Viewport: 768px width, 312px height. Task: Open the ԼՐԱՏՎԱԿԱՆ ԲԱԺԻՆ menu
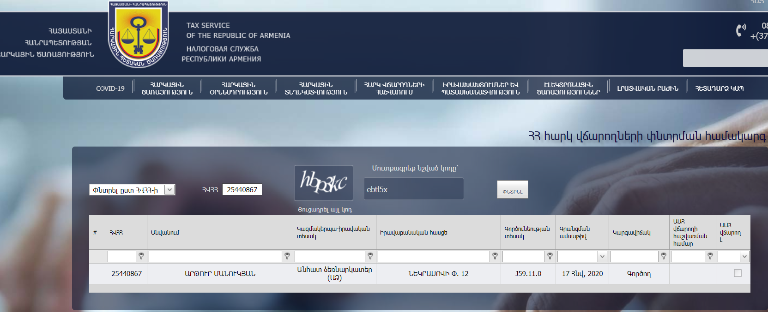coord(647,88)
